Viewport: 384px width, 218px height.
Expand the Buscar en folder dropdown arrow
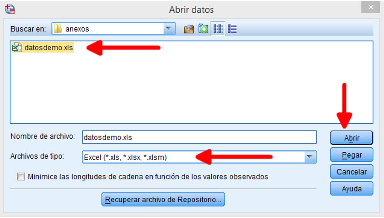tap(169, 29)
